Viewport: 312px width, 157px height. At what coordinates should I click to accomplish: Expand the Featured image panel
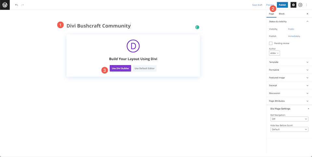coord(289,78)
